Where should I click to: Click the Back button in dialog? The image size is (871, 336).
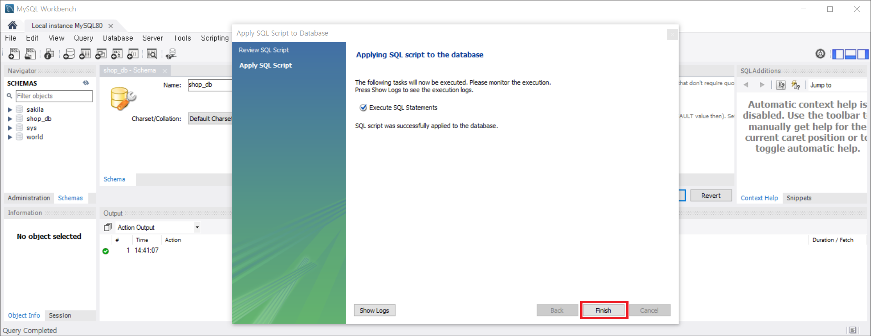[557, 310]
